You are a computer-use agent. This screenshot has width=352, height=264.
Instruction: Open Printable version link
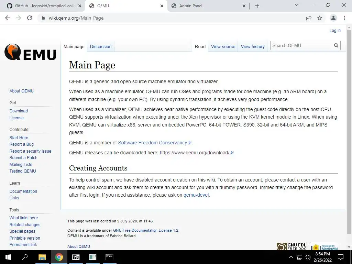tap(25, 238)
